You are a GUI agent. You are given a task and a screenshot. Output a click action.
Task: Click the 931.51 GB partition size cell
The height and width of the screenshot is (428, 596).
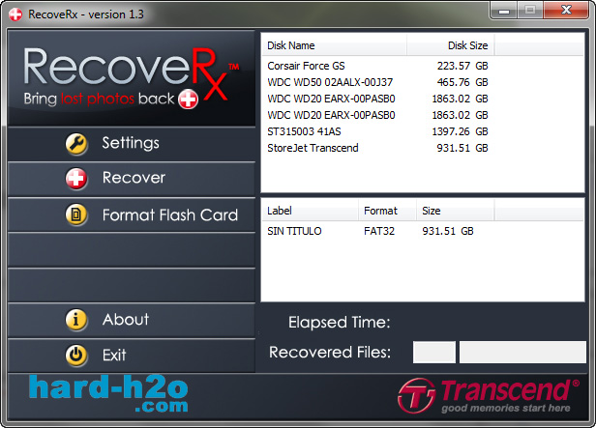click(448, 231)
